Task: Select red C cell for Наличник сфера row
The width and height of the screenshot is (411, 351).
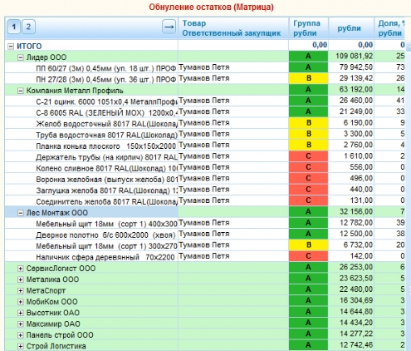Action: click(x=309, y=256)
